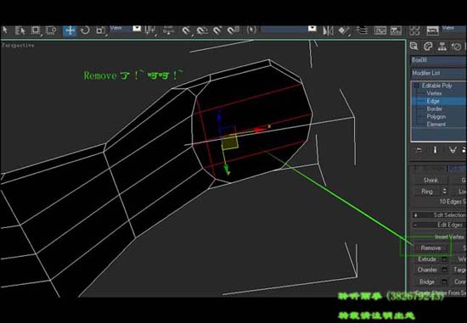Toggle the Spinner Snap magnet
Image resolution: width=467 pixels, height=323 pixels.
pos(233,31)
